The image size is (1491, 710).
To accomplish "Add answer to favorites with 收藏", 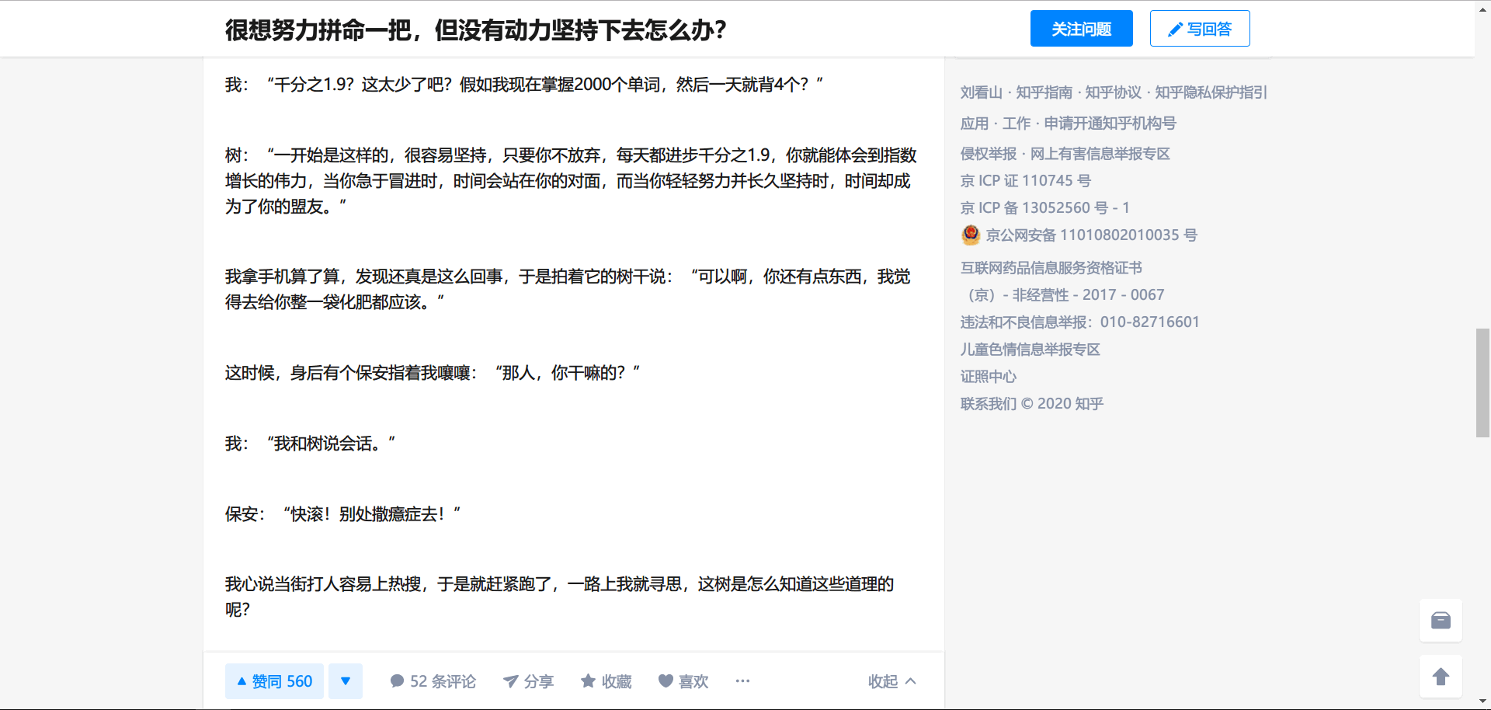I will [606, 681].
